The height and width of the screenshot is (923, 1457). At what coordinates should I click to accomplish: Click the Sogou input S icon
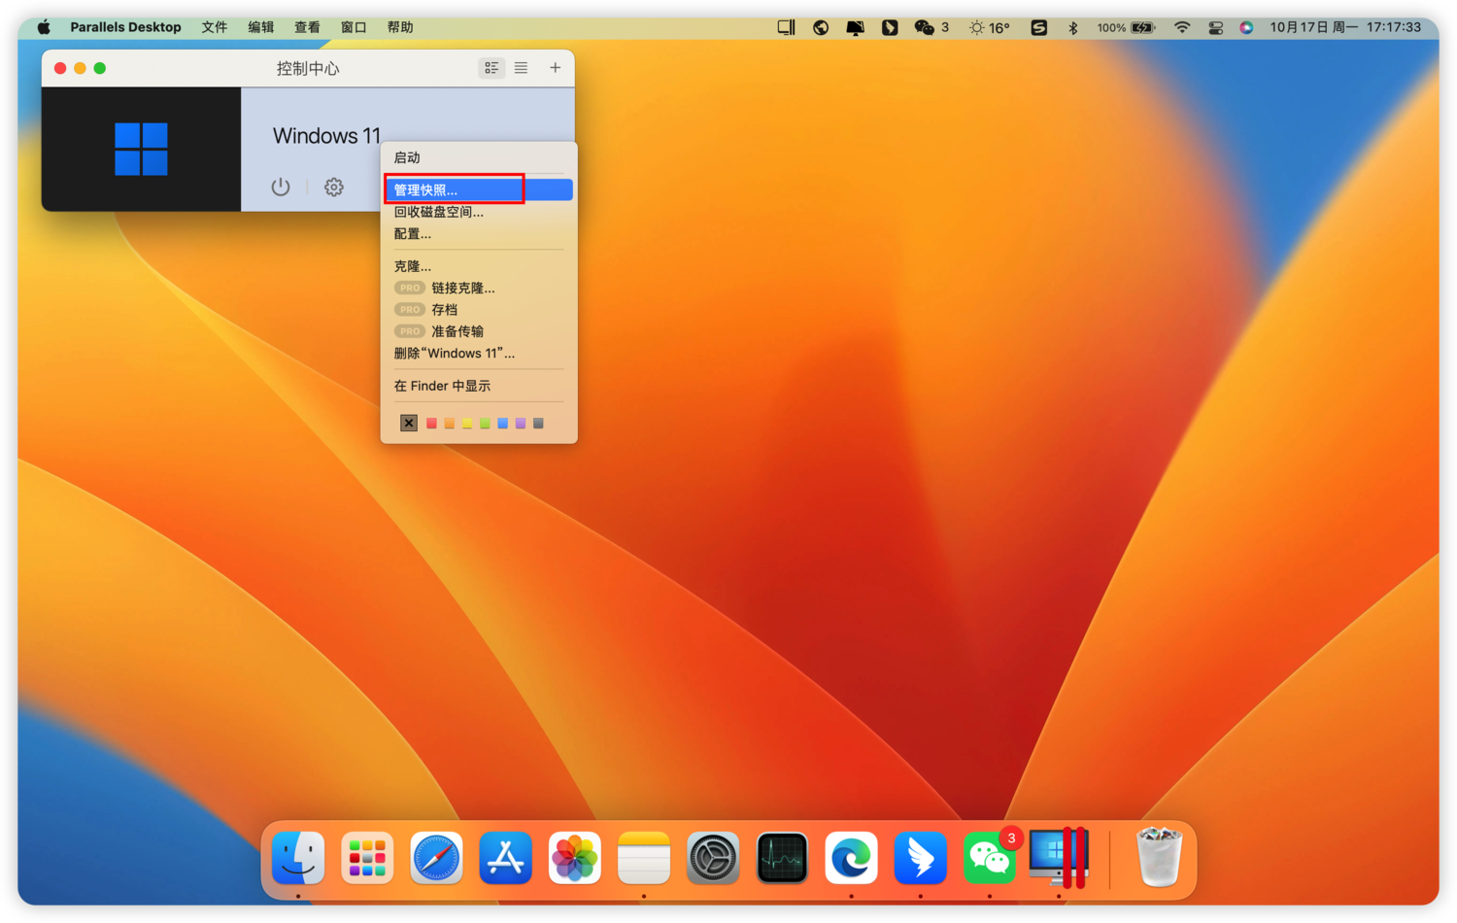pyautogui.click(x=1039, y=27)
